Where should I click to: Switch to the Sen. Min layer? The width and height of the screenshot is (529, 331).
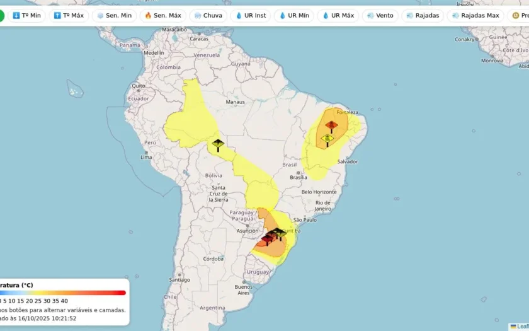tap(115, 16)
